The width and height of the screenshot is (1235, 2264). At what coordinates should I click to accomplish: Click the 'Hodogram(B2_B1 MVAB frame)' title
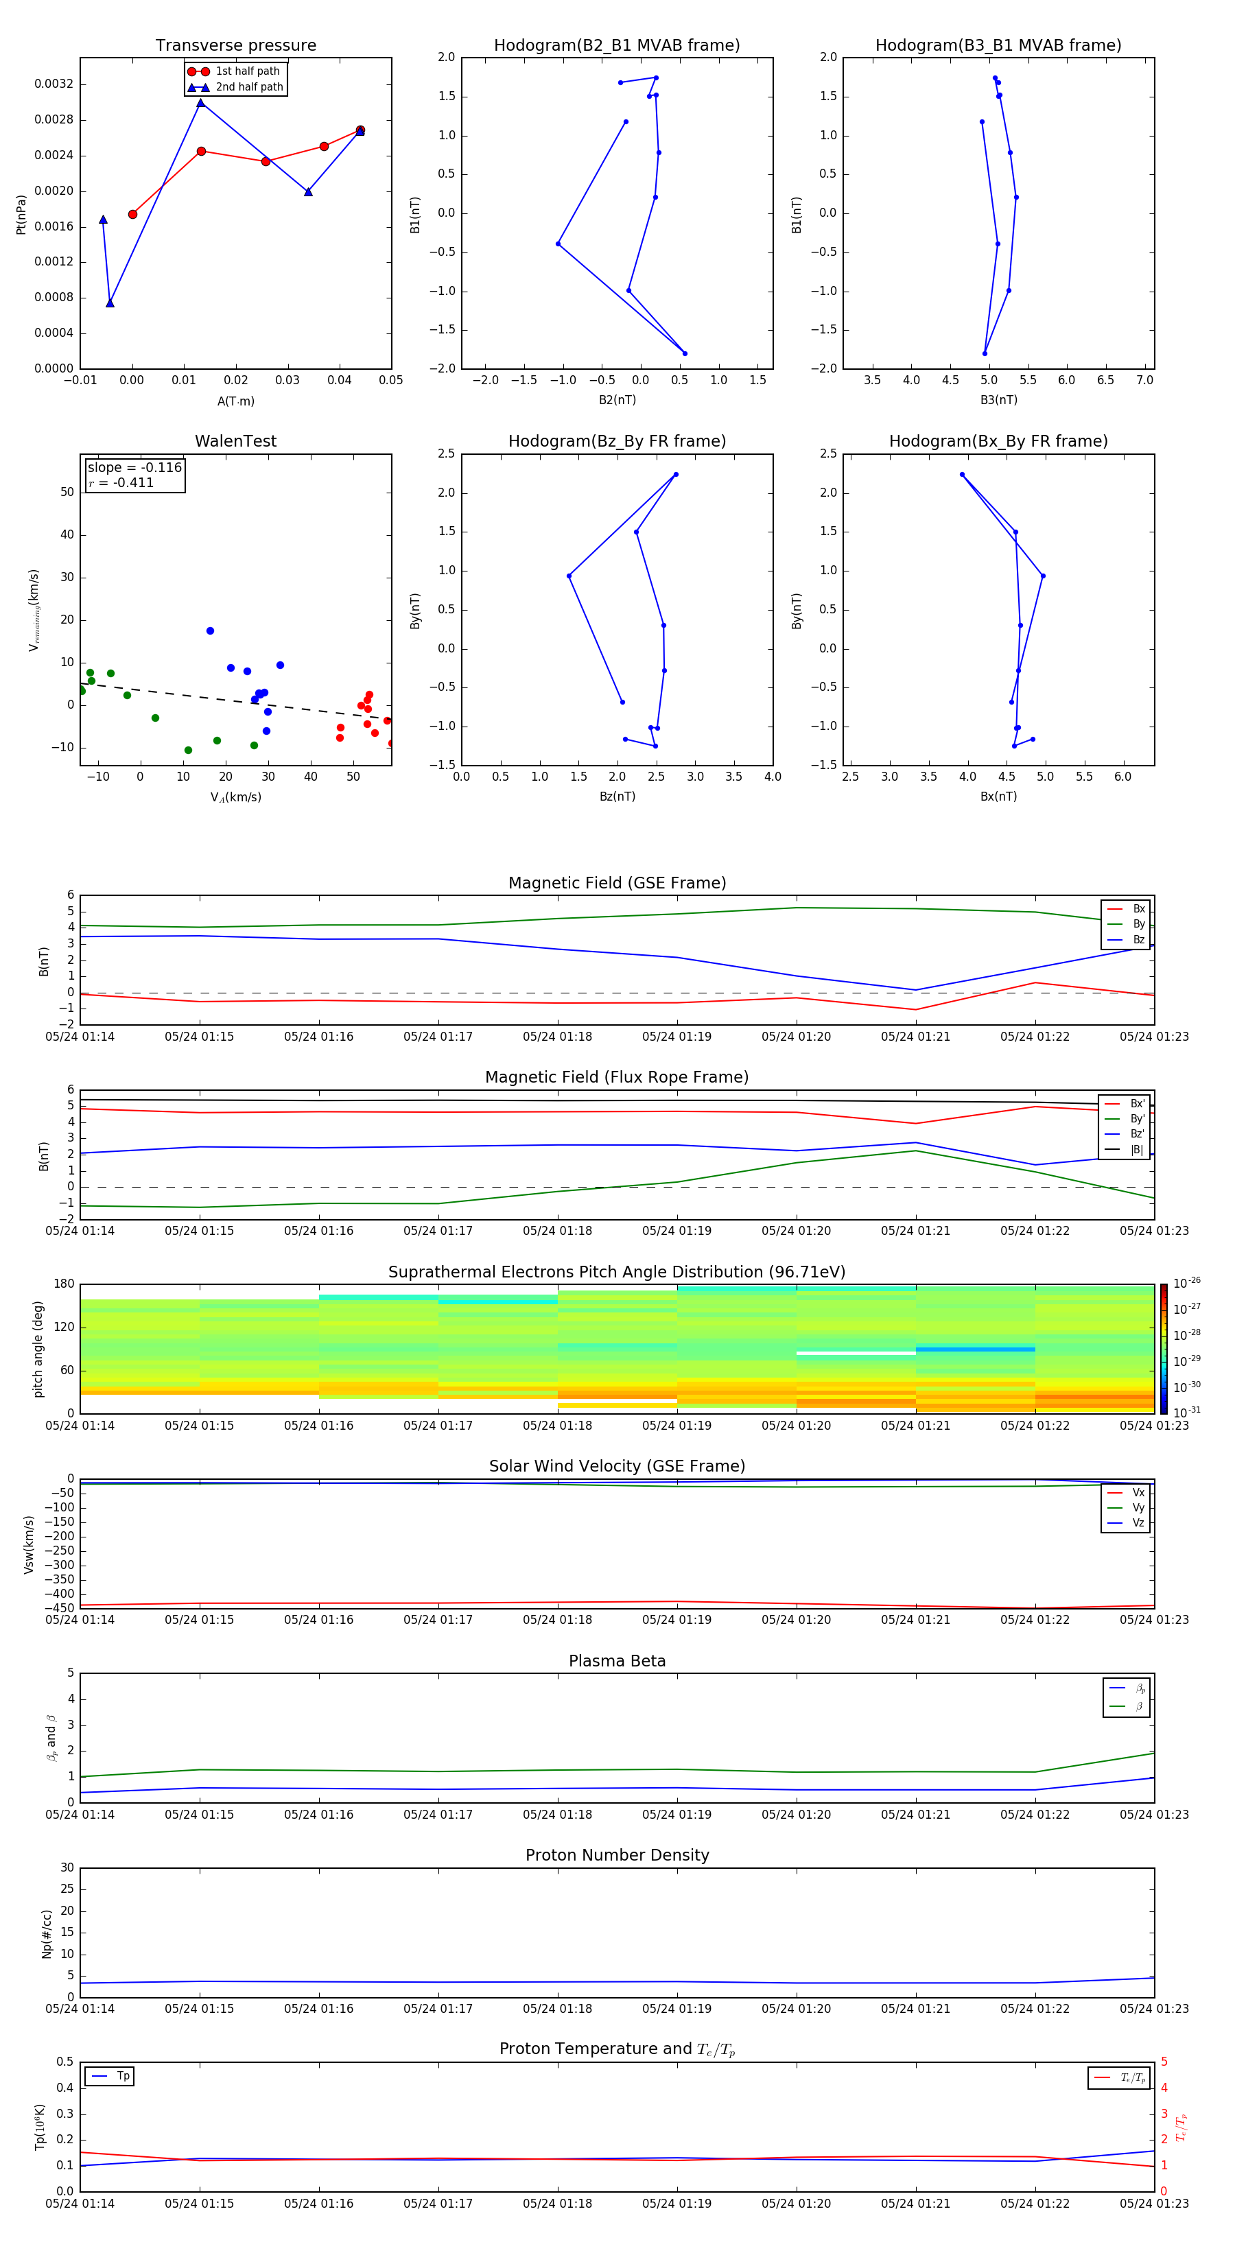pyautogui.click(x=617, y=46)
